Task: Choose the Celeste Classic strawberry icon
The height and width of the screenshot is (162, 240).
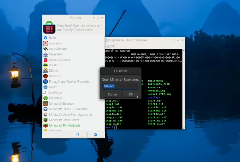Action: point(46,60)
